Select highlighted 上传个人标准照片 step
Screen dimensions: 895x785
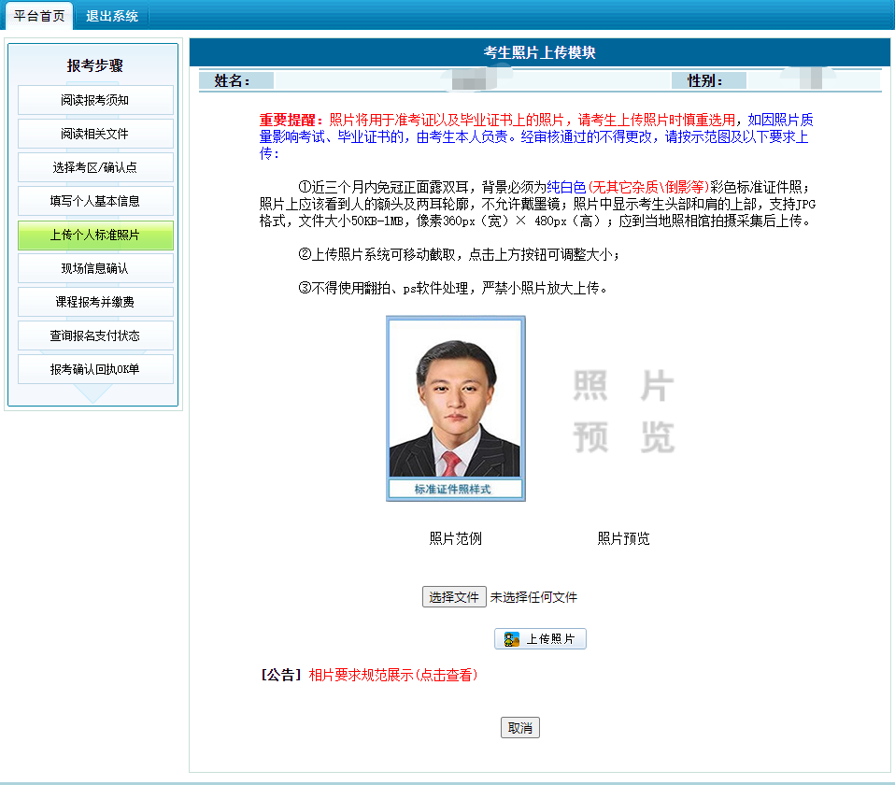95,235
